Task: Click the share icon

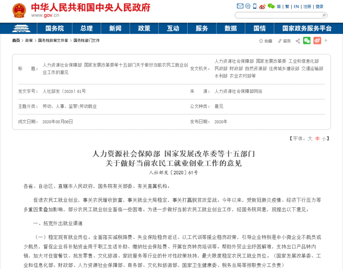Action: [298, 41]
